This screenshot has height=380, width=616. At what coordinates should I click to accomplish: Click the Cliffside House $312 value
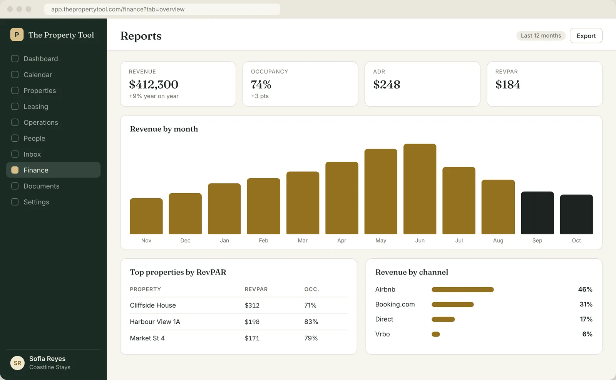252,305
